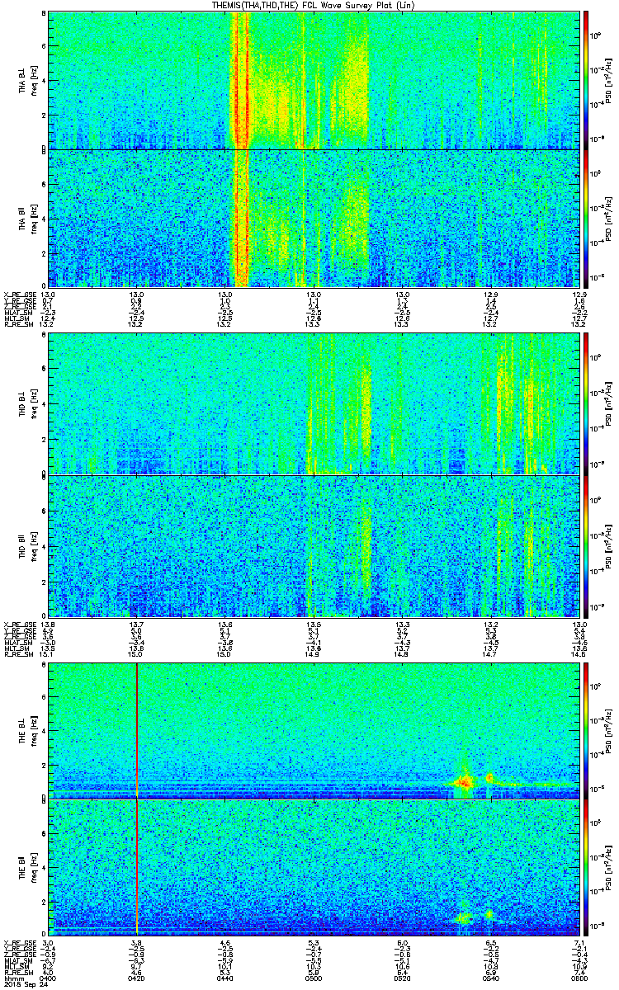Click the "0440" time tick label

click(224, 978)
